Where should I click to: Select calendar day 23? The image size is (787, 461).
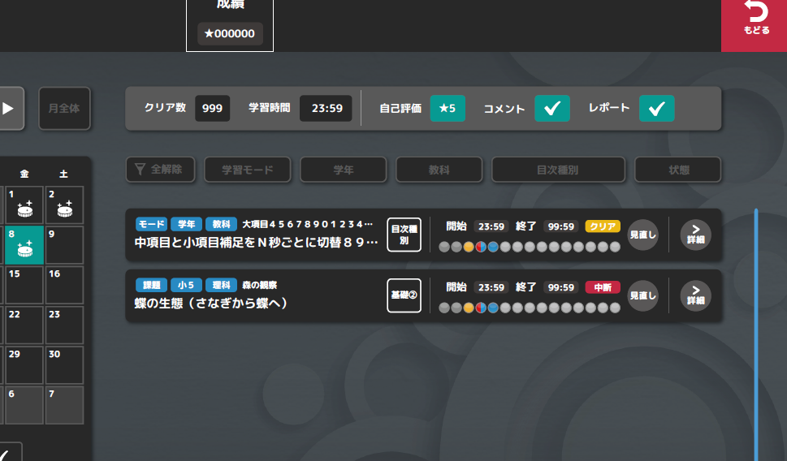coord(64,325)
